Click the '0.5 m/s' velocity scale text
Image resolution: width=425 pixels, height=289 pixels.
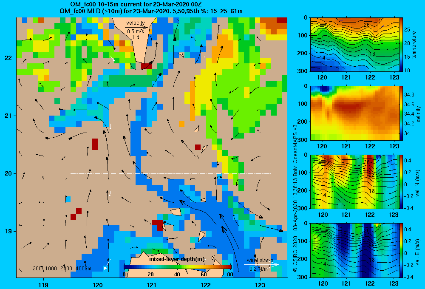(136, 31)
